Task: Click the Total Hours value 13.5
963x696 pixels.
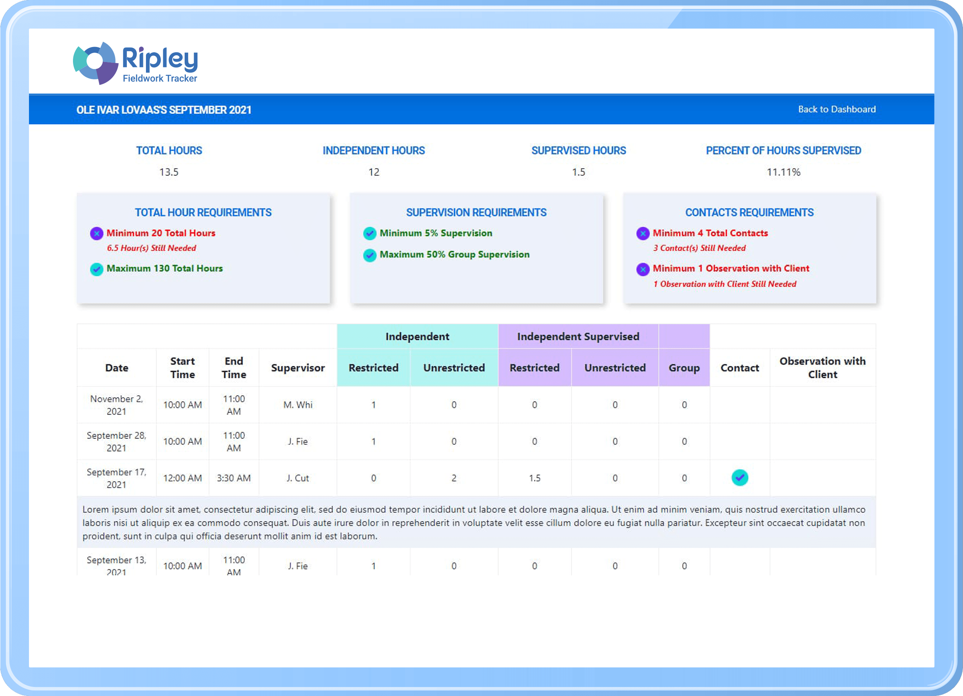Action: pyautogui.click(x=169, y=172)
